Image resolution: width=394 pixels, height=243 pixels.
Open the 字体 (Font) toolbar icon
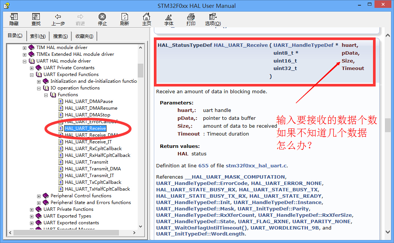[168, 17]
